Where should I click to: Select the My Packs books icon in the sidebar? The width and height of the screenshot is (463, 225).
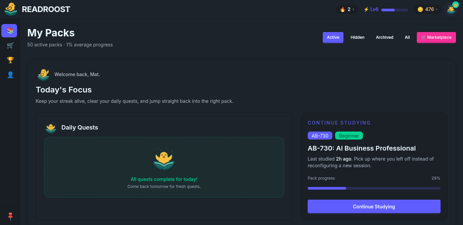9,30
